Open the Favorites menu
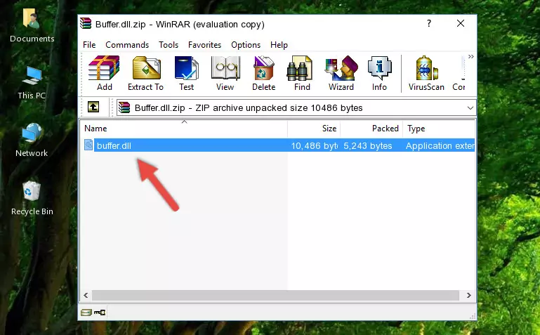This screenshot has width=540, height=335. [x=204, y=45]
